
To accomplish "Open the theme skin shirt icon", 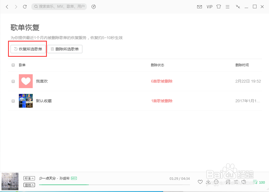I will [x=219, y=7].
